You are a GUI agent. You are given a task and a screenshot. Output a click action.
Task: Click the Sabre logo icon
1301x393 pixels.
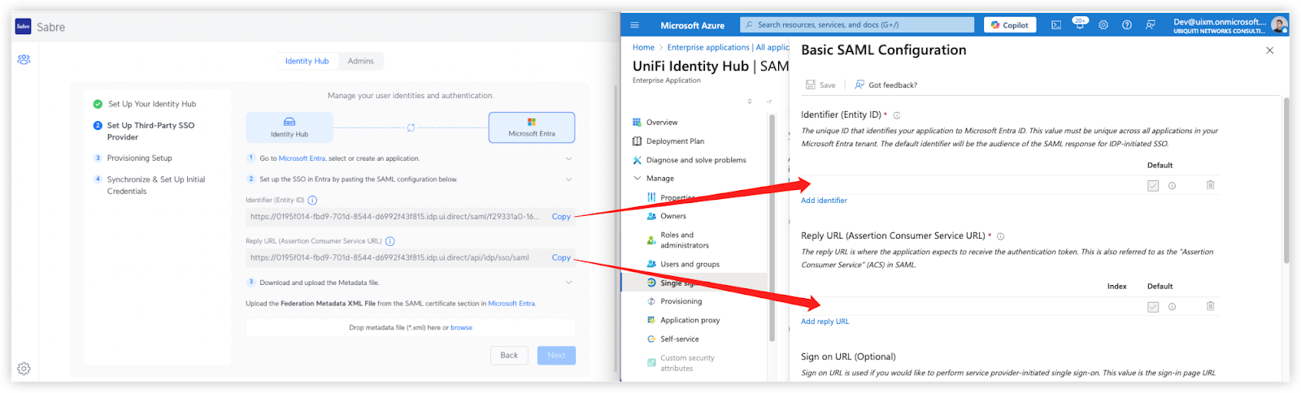point(24,27)
